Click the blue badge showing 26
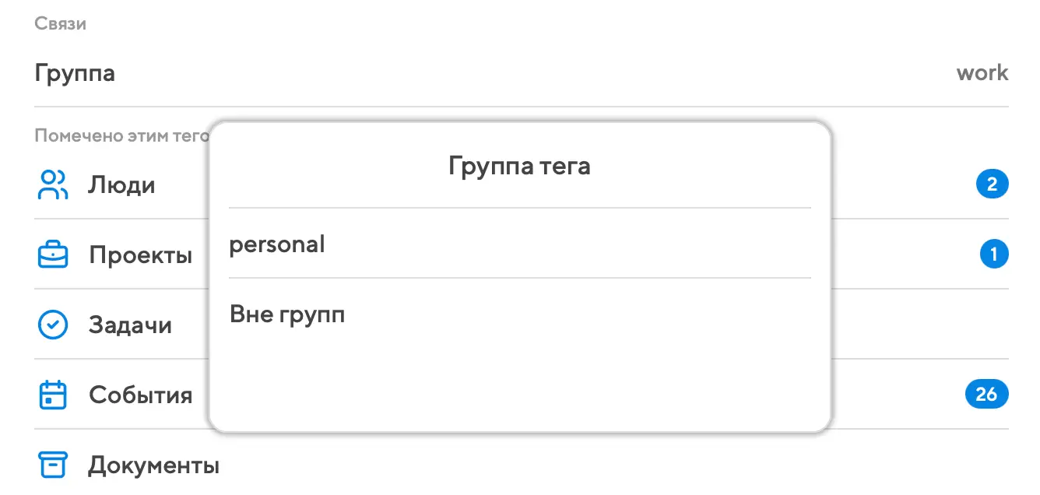Image resolution: width=1040 pixels, height=495 pixels. 986,395
